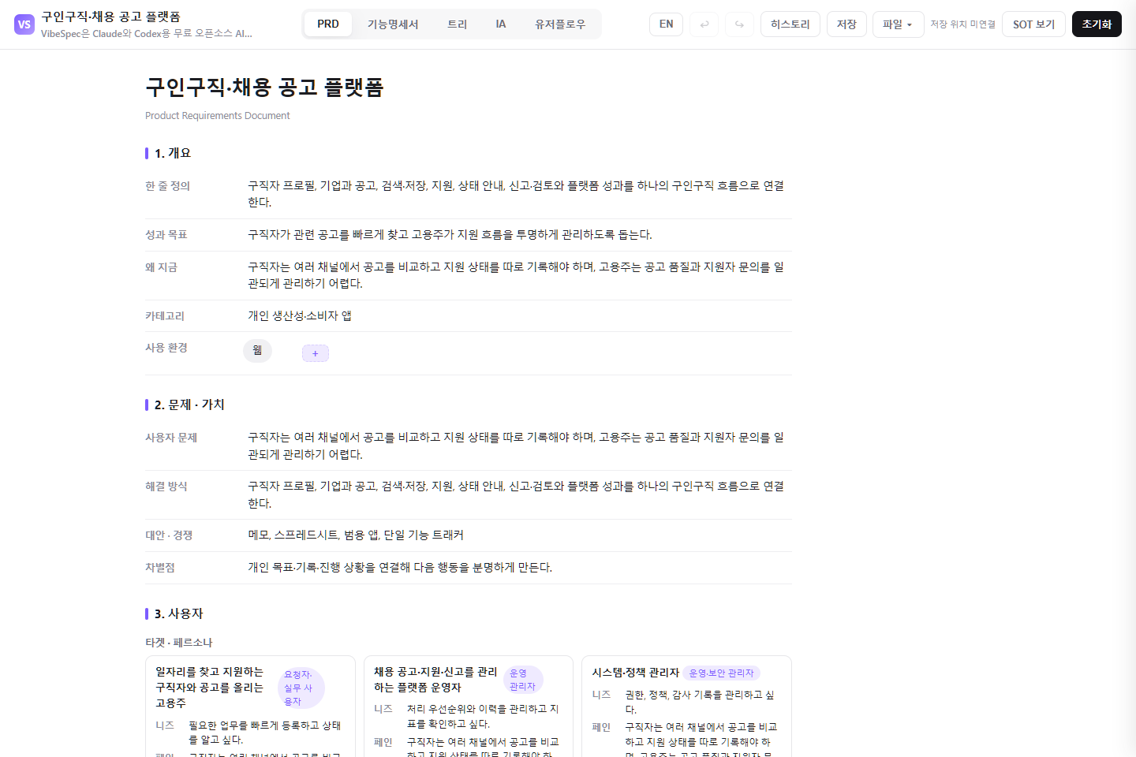Click the SOT 보기 button
1136x757 pixels.
click(1033, 24)
